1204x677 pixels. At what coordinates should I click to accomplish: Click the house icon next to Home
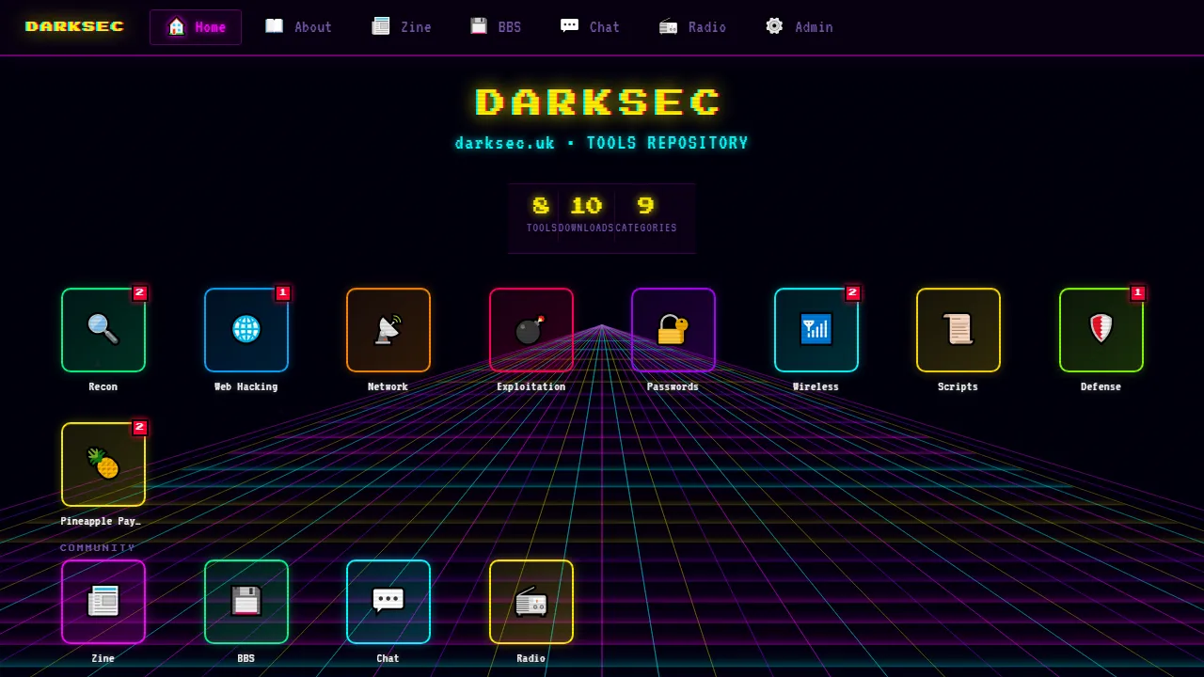click(177, 26)
